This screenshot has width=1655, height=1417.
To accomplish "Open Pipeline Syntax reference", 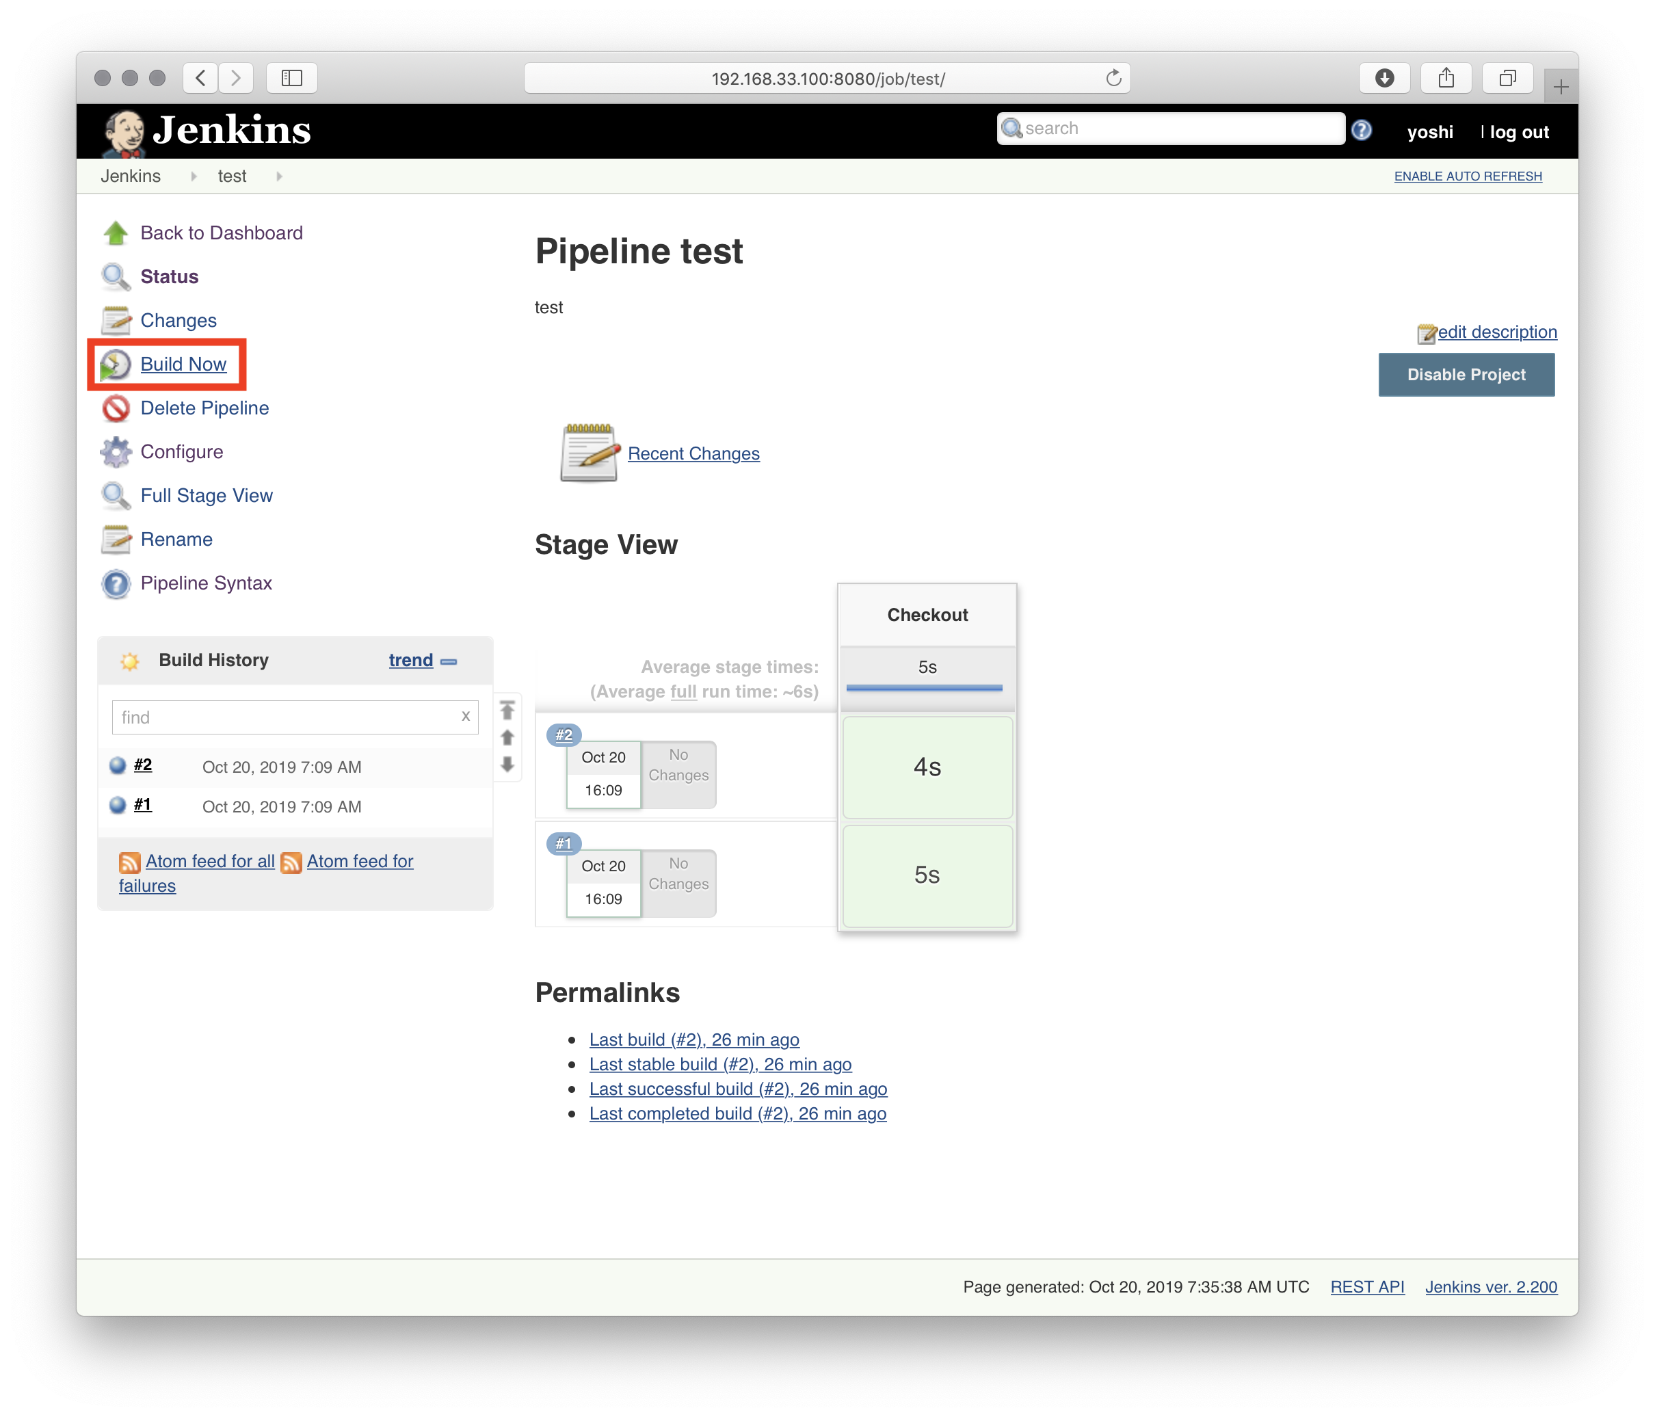I will [x=206, y=583].
